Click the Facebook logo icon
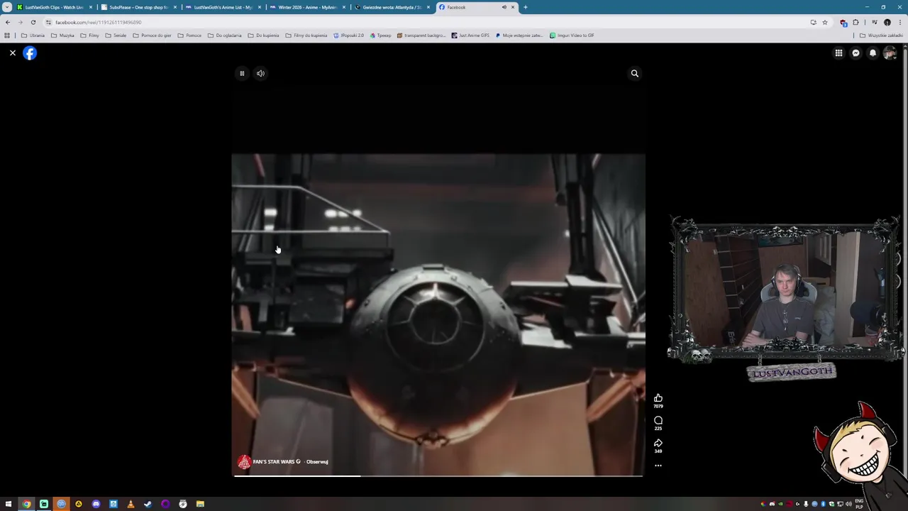908x511 pixels. pyautogui.click(x=30, y=53)
